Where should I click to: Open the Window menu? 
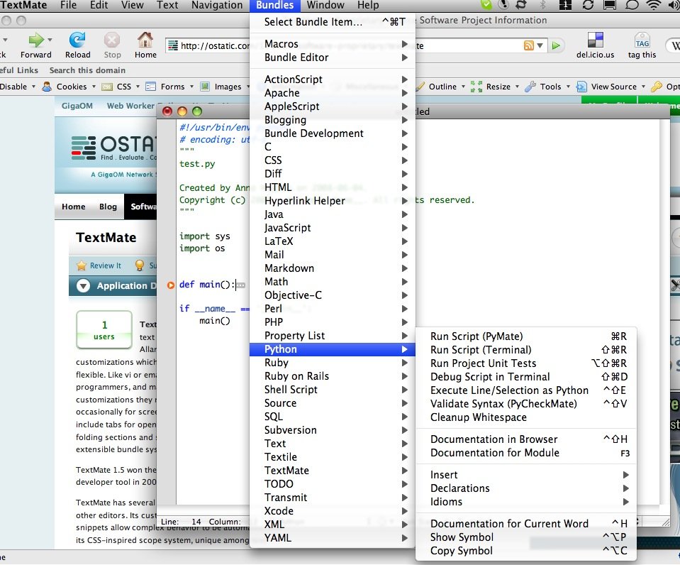[325, 5]
